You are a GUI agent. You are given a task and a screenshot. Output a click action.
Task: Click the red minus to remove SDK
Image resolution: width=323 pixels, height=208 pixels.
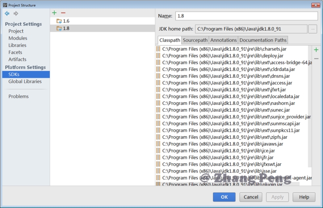click(x=63, y=13)
